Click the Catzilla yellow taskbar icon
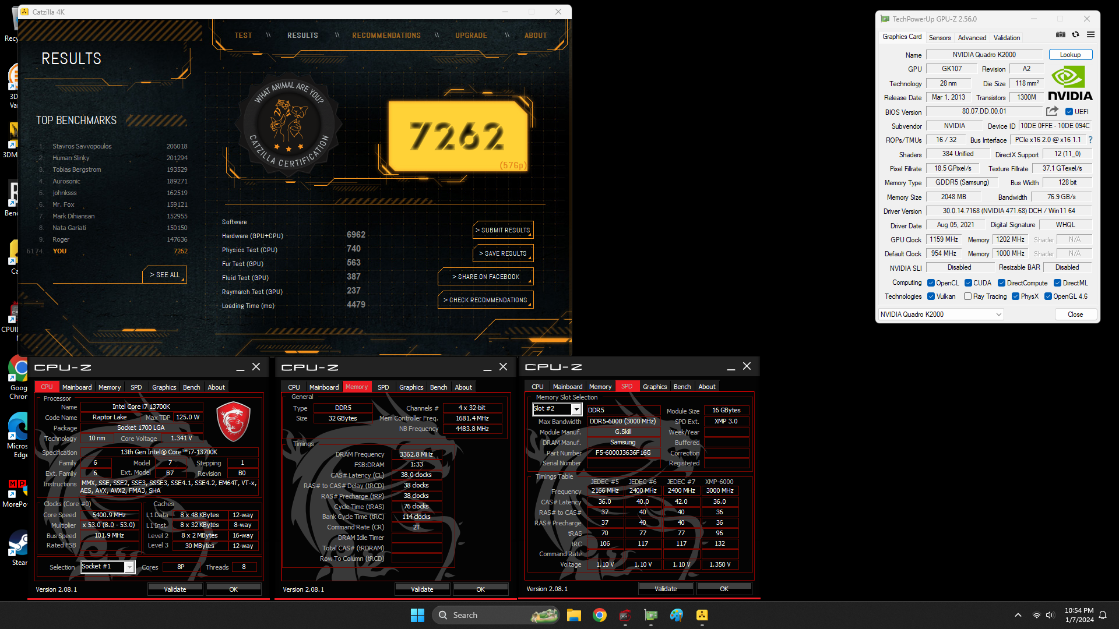Image resolution: width=1119 pixels, height=629 pixels. (x=702, y=615)
